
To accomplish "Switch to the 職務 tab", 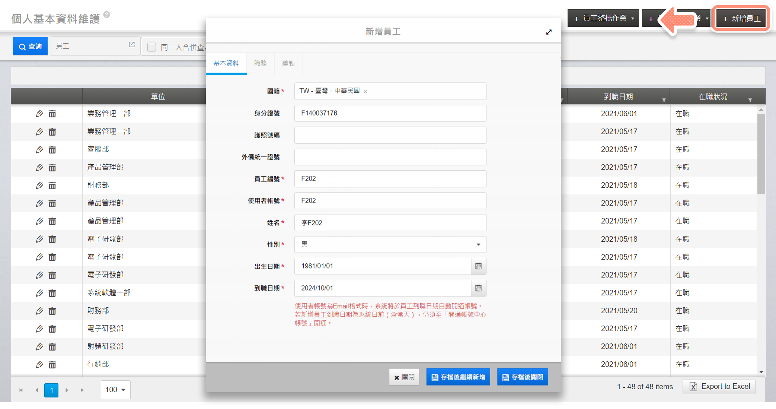I will (260, 63).
